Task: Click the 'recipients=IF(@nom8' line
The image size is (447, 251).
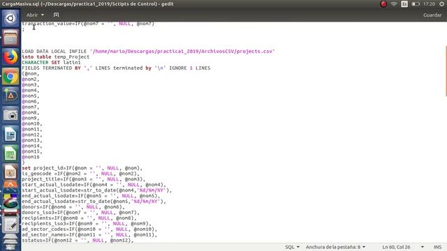Action: [x=79, y=218]
